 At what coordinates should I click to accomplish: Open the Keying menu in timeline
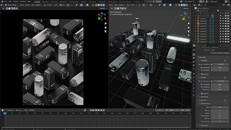click(19, 110)
